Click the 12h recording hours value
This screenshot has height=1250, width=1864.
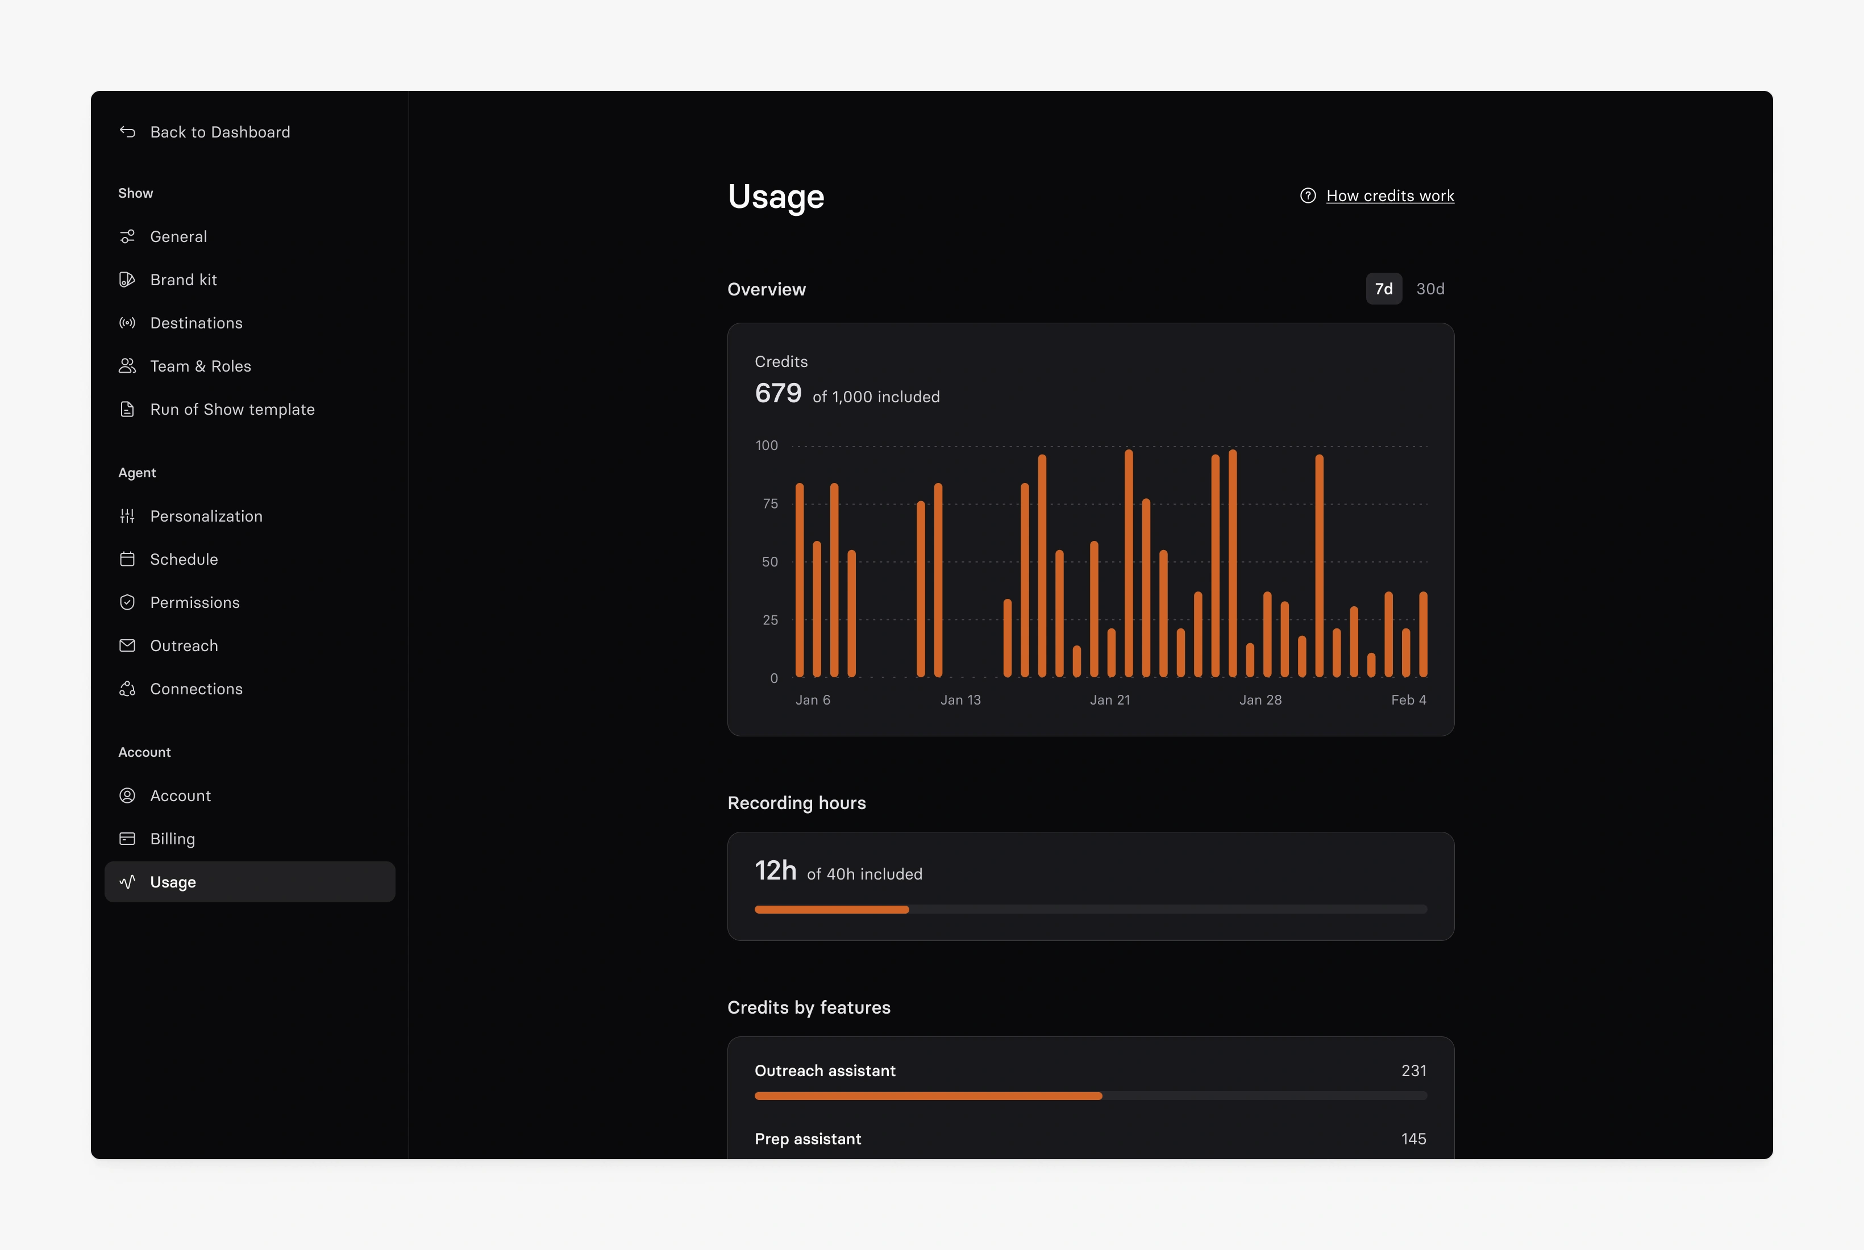pos(776,870)
